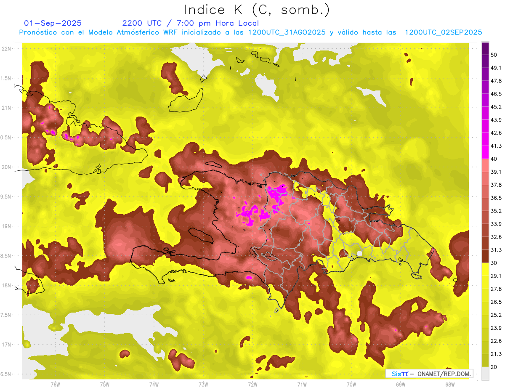
Task: Click the legend value "45.2"
Action: click(x=496, y=107)
